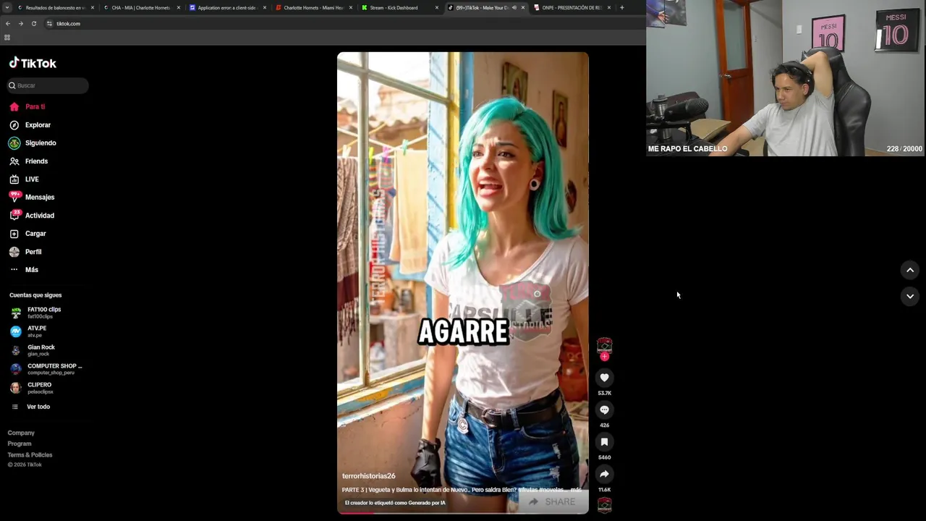The image size is (926, 521).
Task: Switch to CHA - MIA Charlotte Hornets tab
Action: [x=141, y=7]
